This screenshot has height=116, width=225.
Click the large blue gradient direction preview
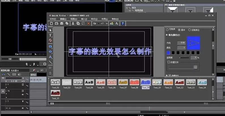coord(193,43)
